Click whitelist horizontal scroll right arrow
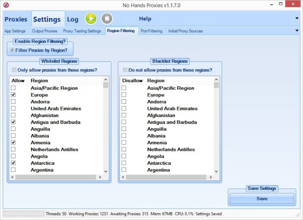The image size is (303, 220). point(100,177)
